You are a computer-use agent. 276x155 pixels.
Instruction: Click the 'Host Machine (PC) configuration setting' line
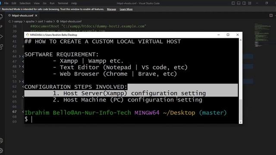point(128,100)
